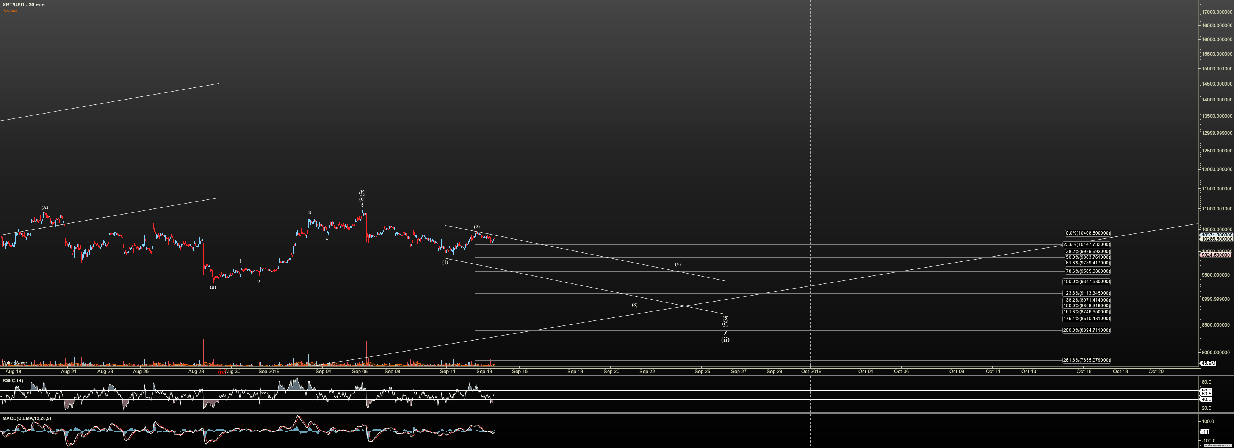Select the (4) wave label on projection

click(x=677, y=264)
